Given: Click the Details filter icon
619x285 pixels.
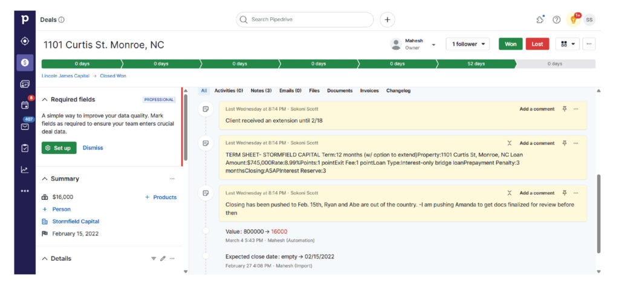Looking at the screenshot, I should pos(154,258).
